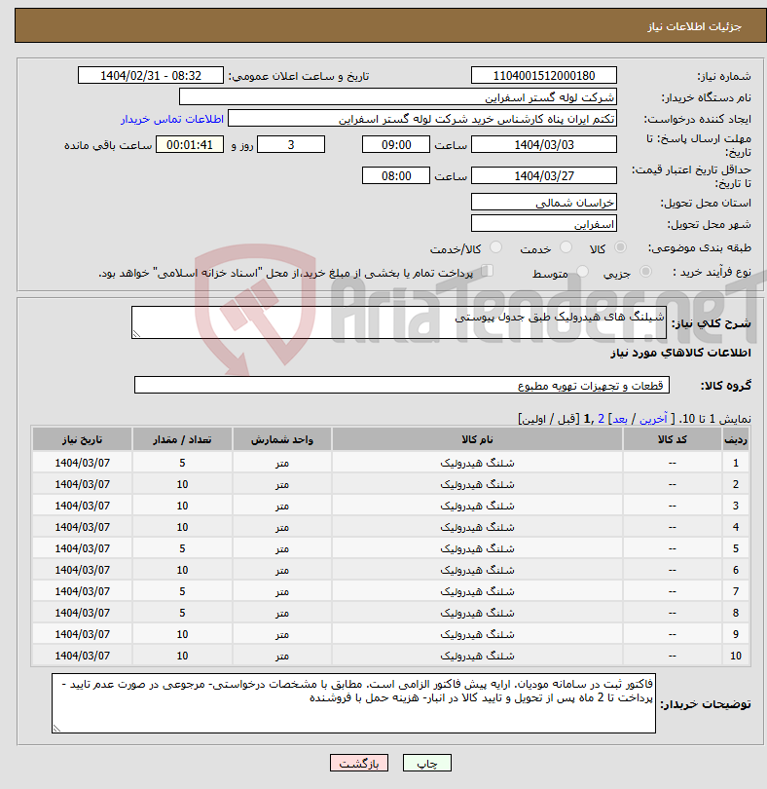Click the نام کالا column header

pos(477,439)
